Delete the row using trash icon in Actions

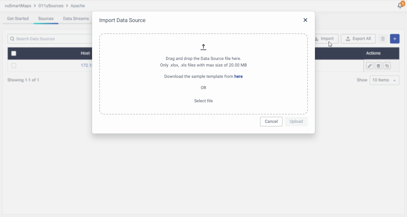tap(378, 66)
